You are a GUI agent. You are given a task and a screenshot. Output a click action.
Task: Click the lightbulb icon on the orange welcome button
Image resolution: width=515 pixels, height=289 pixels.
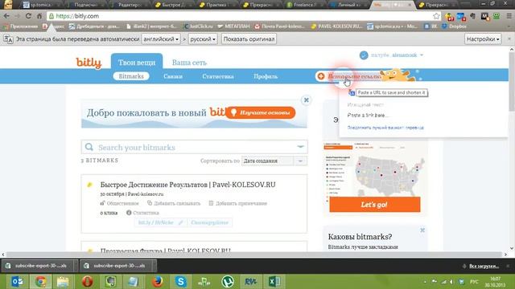[x=233, y=112]
